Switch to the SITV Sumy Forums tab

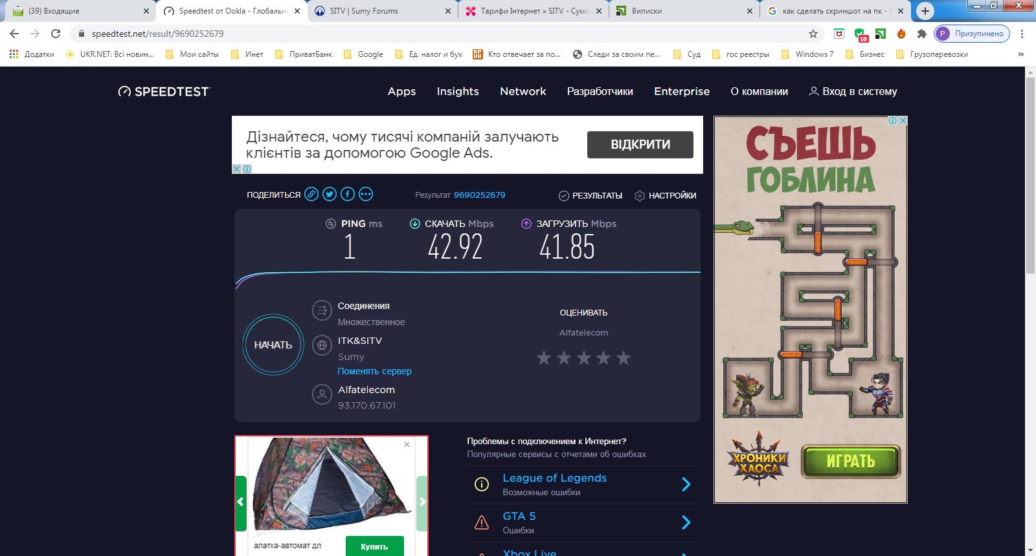[382, 11]
